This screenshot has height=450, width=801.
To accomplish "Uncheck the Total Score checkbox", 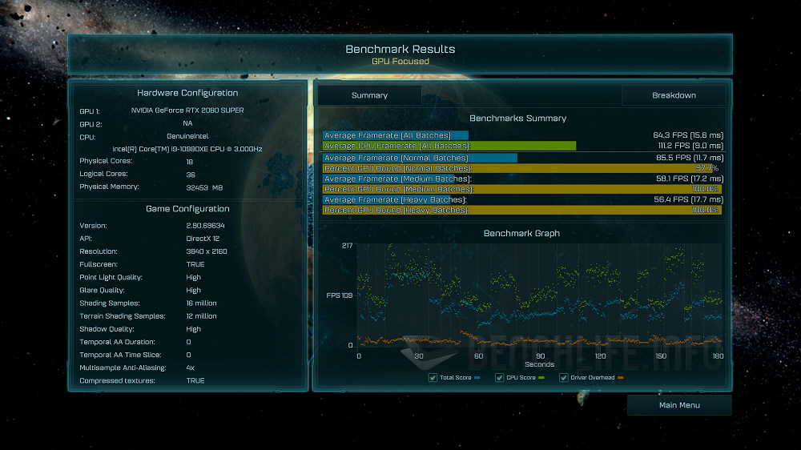I will (x=433, y=378).
